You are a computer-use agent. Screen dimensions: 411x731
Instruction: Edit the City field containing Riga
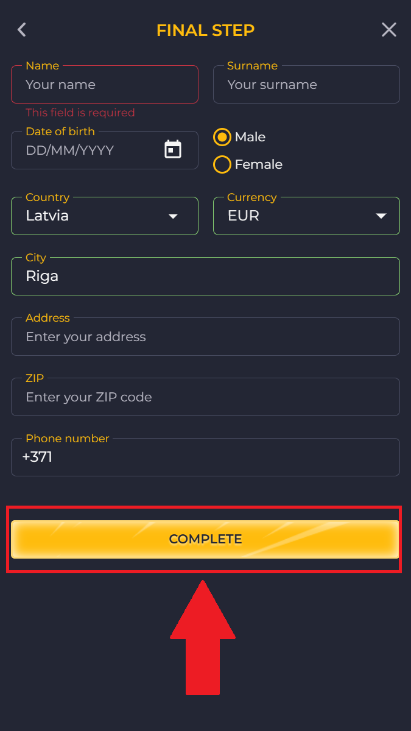tap(205, 276)
